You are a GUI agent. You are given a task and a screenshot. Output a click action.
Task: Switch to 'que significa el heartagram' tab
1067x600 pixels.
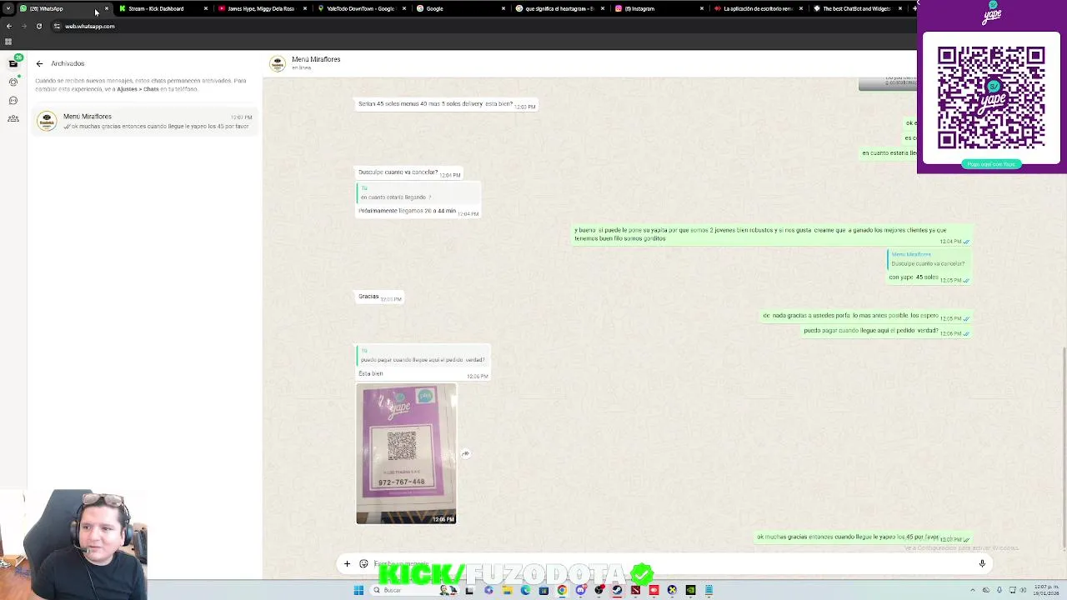tap(559, 8)
